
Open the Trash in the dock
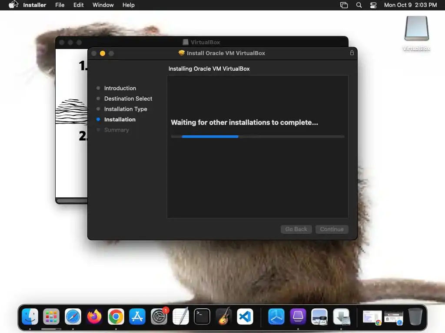point(415,317)
